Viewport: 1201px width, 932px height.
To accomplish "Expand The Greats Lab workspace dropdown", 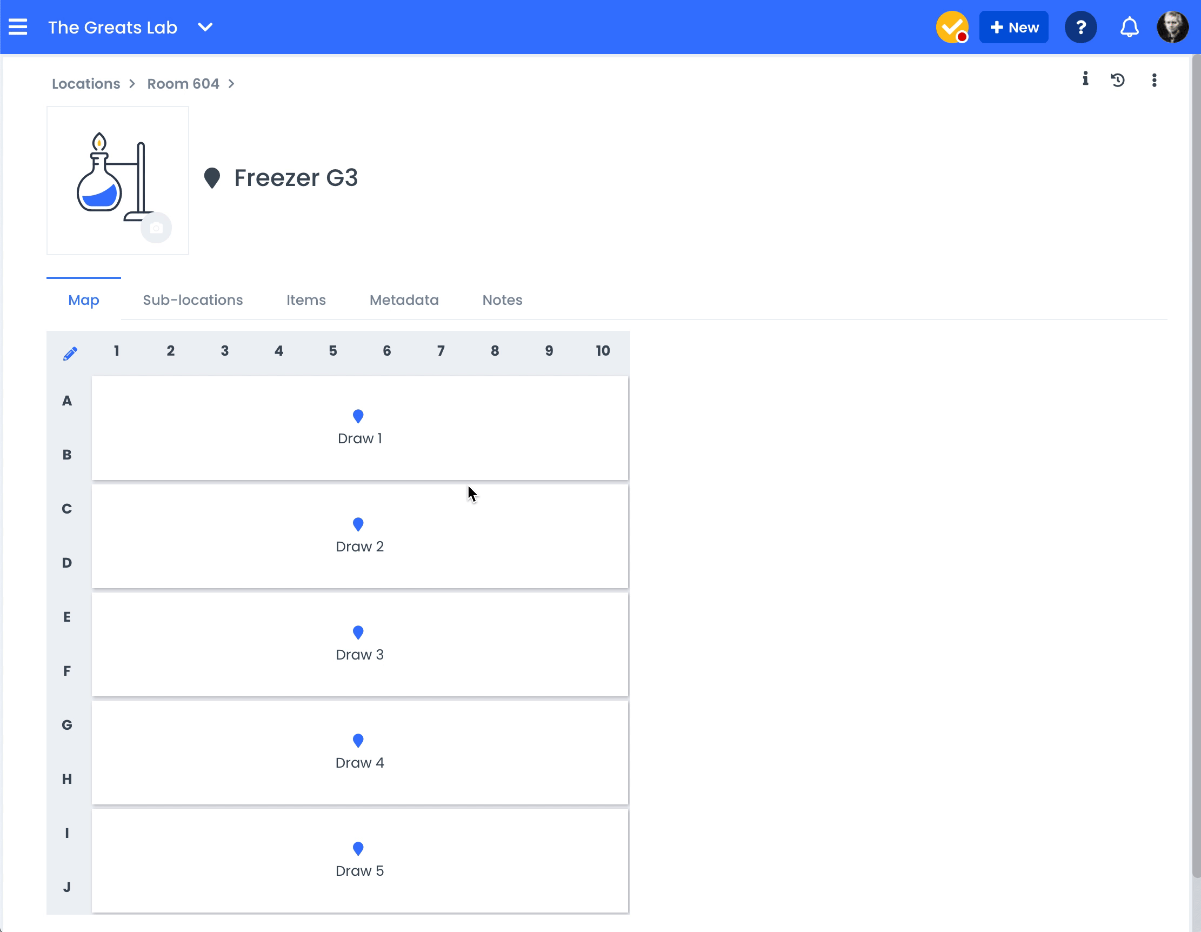I will point(205,27).
